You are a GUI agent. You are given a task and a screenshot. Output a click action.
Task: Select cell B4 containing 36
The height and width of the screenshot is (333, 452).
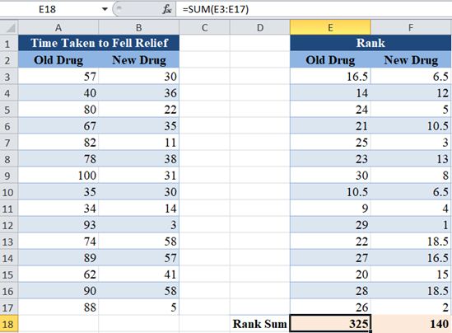click(x=138, y=92)
